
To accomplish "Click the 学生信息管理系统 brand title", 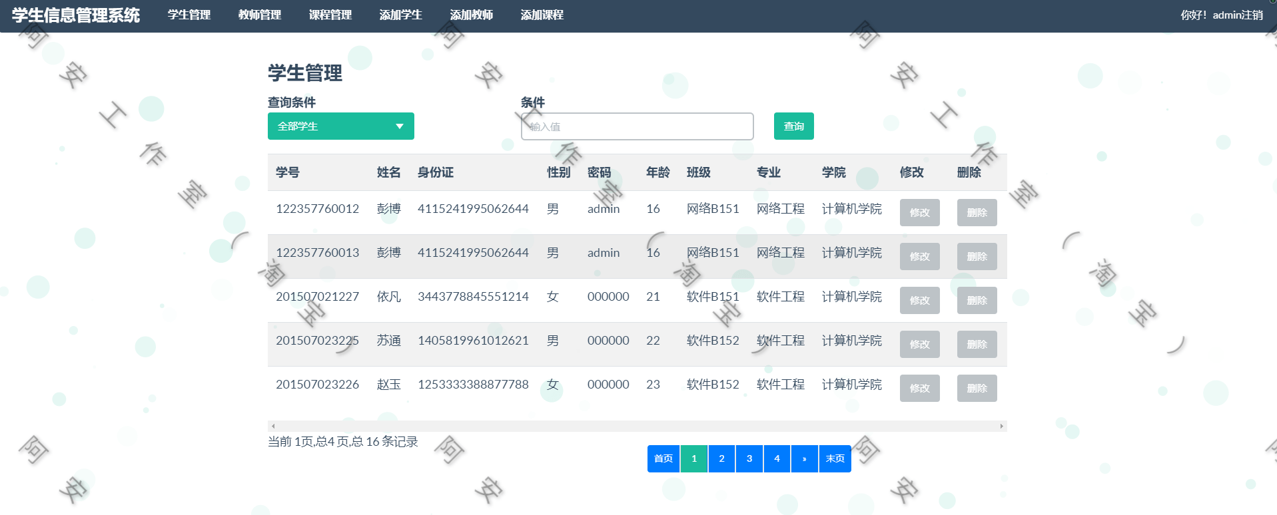I will click(76, 15).
